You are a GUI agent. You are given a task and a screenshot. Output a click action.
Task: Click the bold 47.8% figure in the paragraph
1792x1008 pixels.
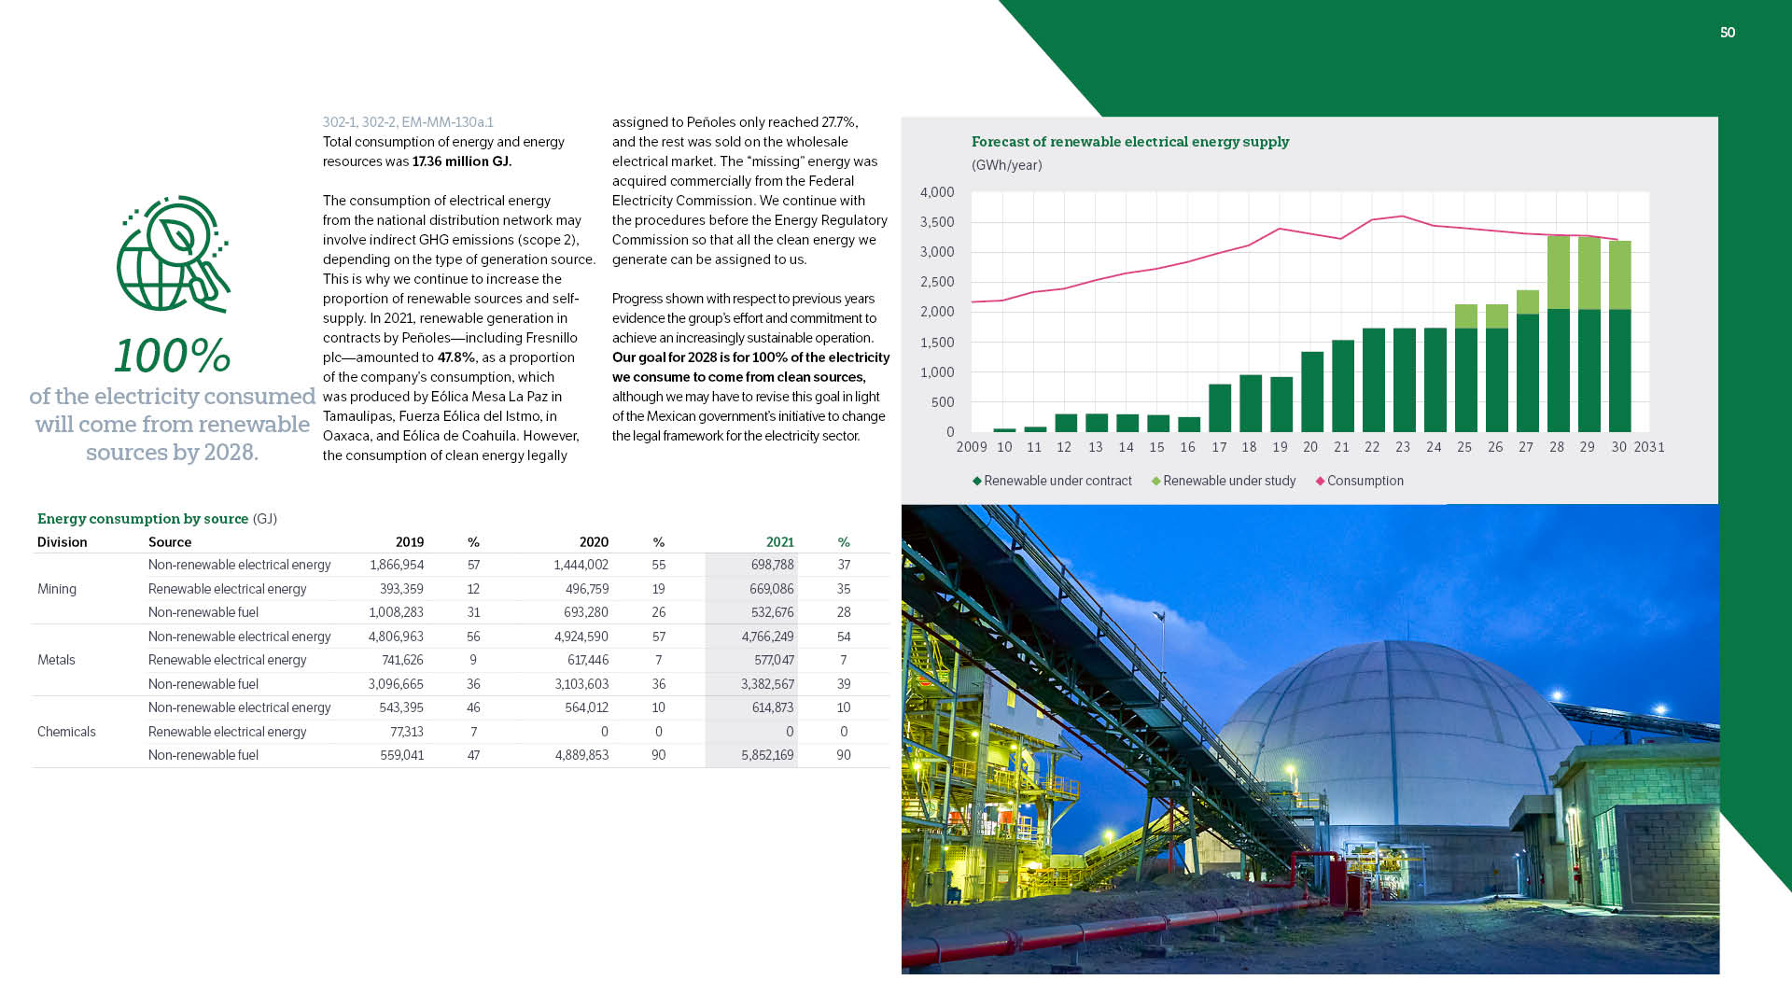456,357
